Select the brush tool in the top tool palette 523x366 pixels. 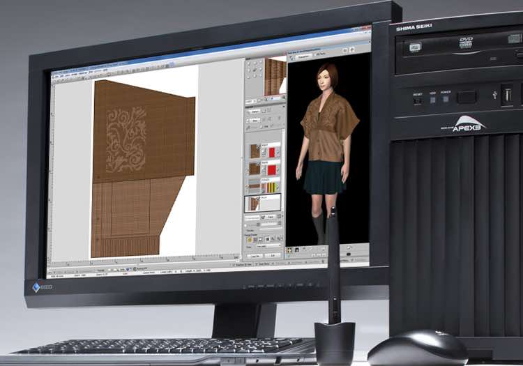255,70
